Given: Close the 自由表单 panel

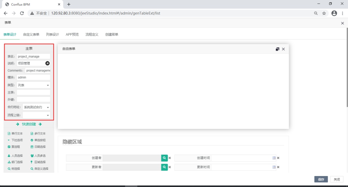Looking at the screenshot, I should (x=283, y=49).
